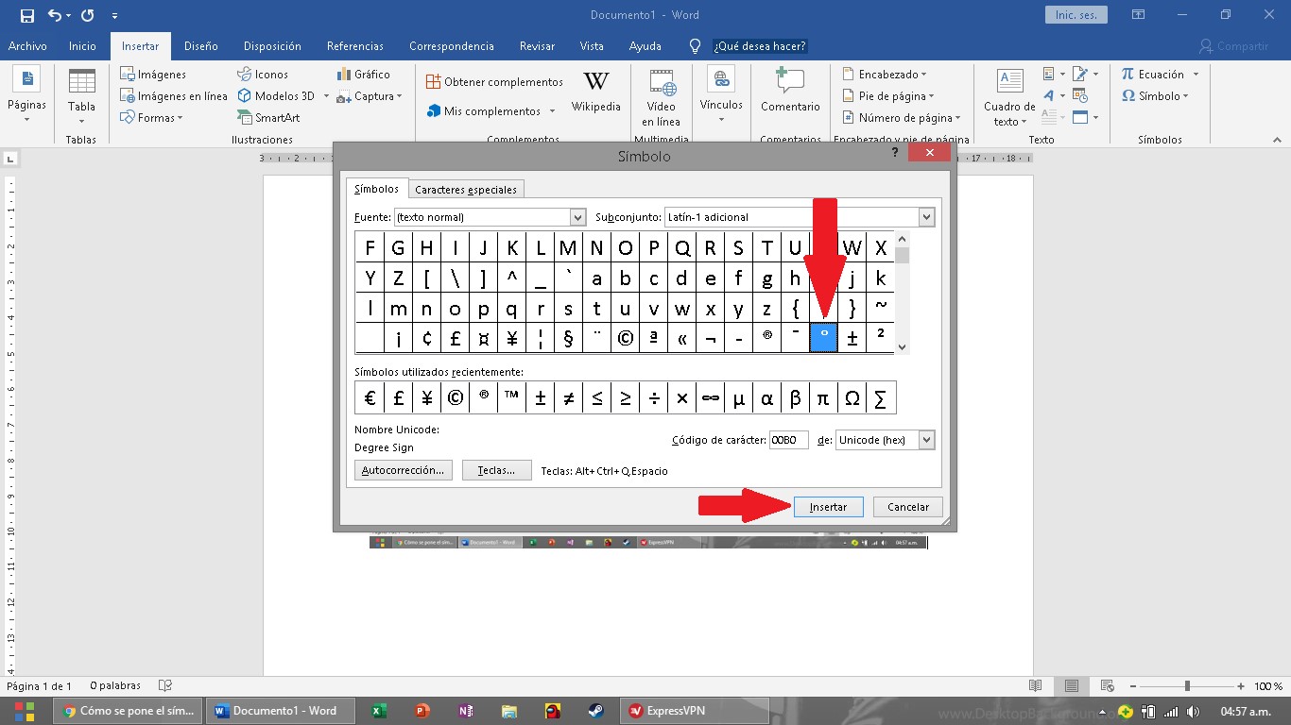The width and height of the screenshot is (1291, 725).
Task: Open the Modelos 3D tool
Action: 276,95
